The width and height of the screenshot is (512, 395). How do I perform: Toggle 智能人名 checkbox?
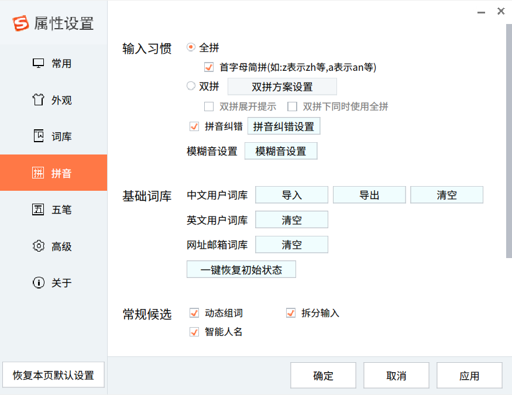click(x=194, y=332)
